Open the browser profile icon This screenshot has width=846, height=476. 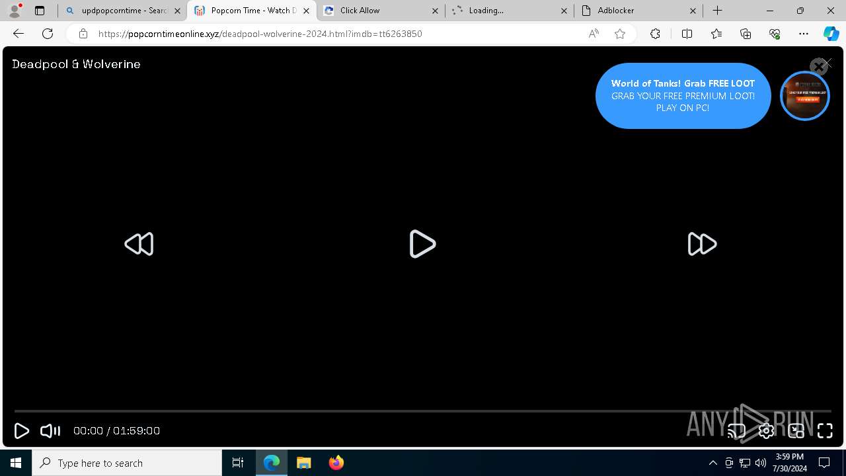coord(15,11)
